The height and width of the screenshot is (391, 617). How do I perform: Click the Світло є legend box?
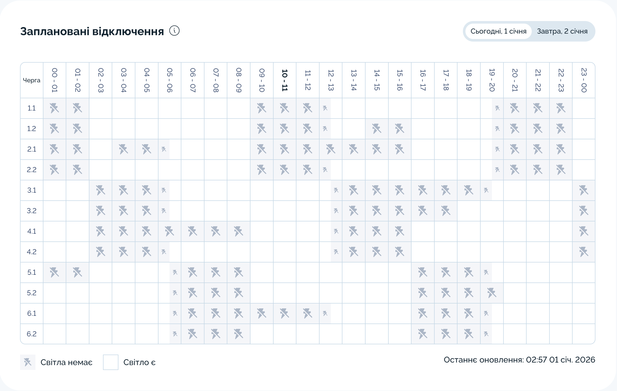coord(111,362)
